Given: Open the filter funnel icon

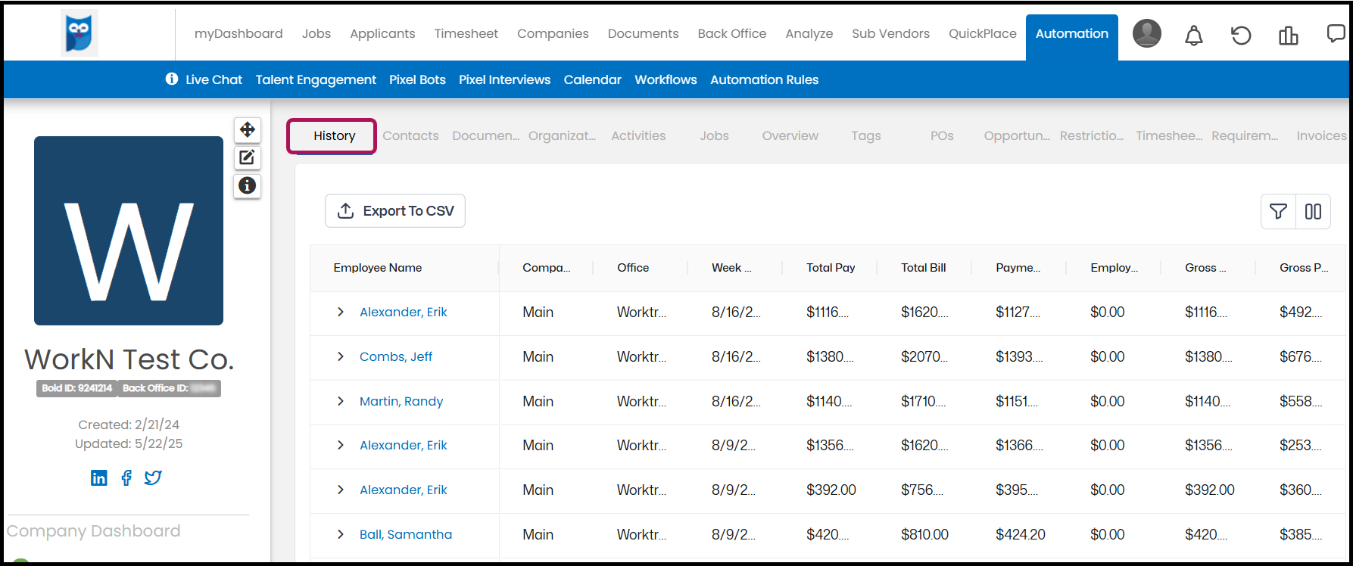Looking at the screenshot, I should pyautogui.click(x=1278, y=212).
